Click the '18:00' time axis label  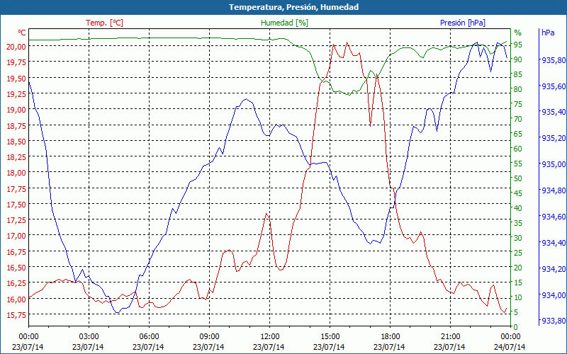(391, 337)
